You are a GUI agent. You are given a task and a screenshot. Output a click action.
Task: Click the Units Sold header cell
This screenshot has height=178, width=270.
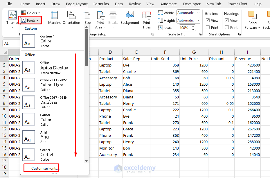[165, 59]
